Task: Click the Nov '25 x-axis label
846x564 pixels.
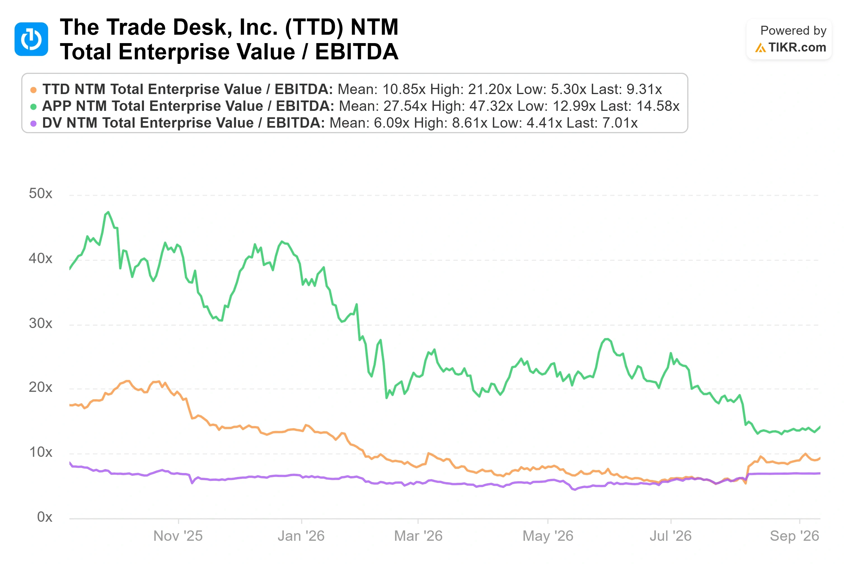Action: (178, 536)
